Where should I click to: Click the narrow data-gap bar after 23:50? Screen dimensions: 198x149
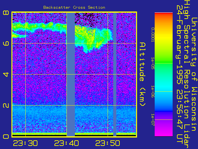[x=115, y=74]
